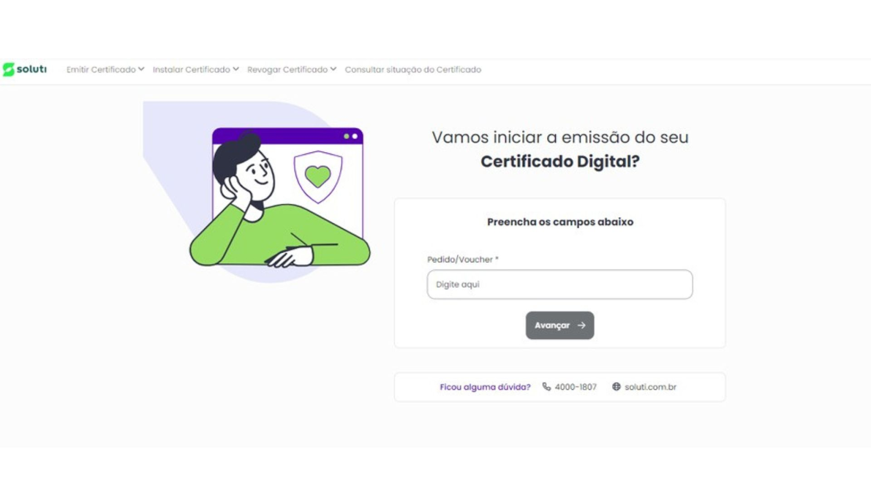Image resolution: width=871 pixels, height=490 pixels.
Task: Click the Ficou alguma dúvida? link
Action: pos(485,387)
